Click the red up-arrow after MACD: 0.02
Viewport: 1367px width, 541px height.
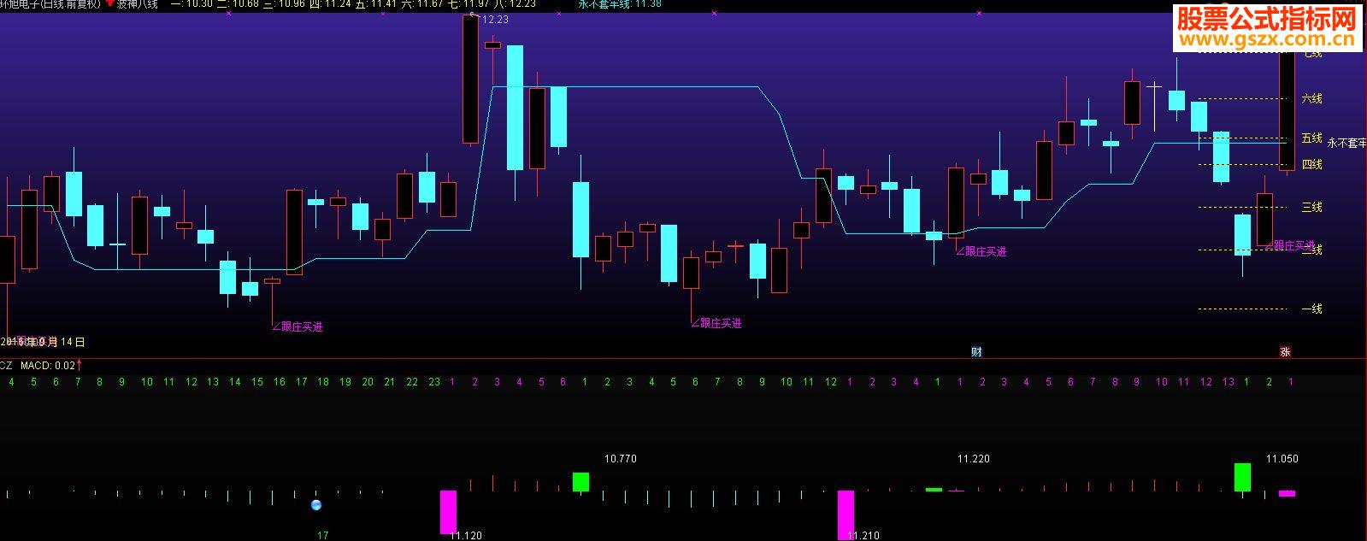click(x=79, y=365)
